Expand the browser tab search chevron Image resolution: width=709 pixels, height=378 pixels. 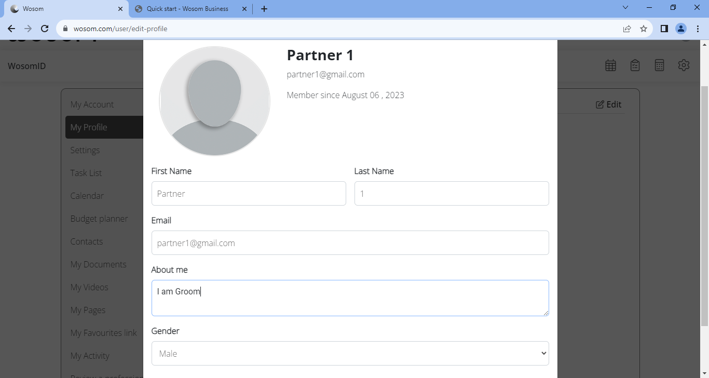[x=625, y=8]
